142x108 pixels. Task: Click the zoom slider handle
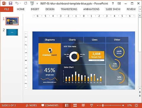pyautogui.click(x=103, y=105)
